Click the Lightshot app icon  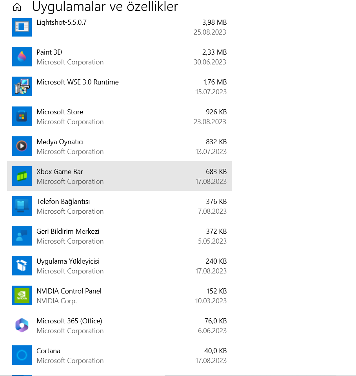[22, 27]
